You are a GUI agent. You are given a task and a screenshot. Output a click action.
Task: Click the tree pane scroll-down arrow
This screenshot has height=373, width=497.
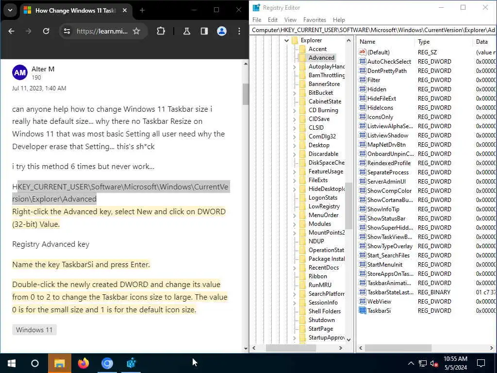[x=348, y=339]
